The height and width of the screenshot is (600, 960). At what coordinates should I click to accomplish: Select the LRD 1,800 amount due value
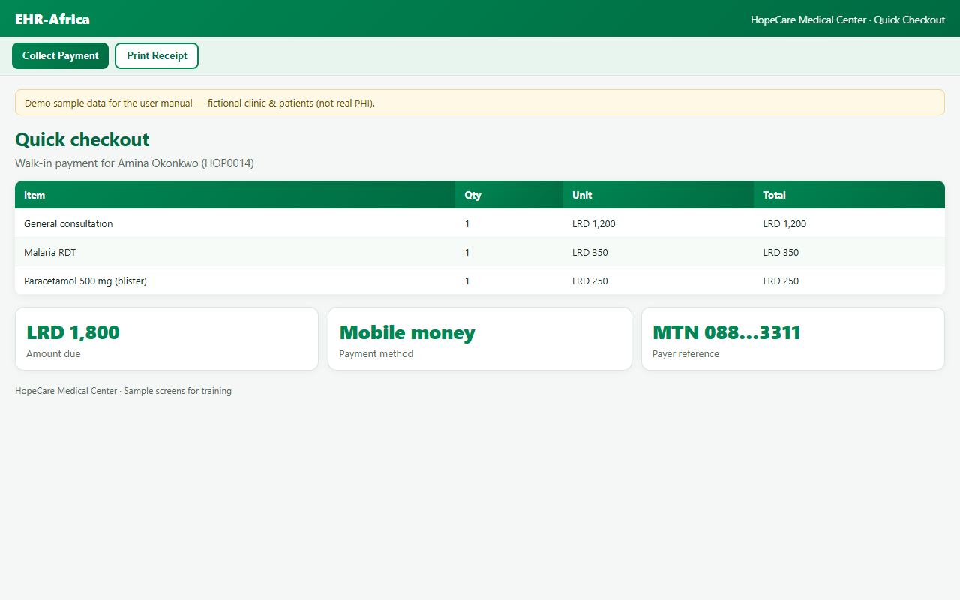pos(73,332)
